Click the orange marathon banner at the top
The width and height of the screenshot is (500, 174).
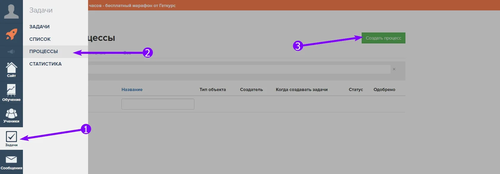[x=294, y=5]
